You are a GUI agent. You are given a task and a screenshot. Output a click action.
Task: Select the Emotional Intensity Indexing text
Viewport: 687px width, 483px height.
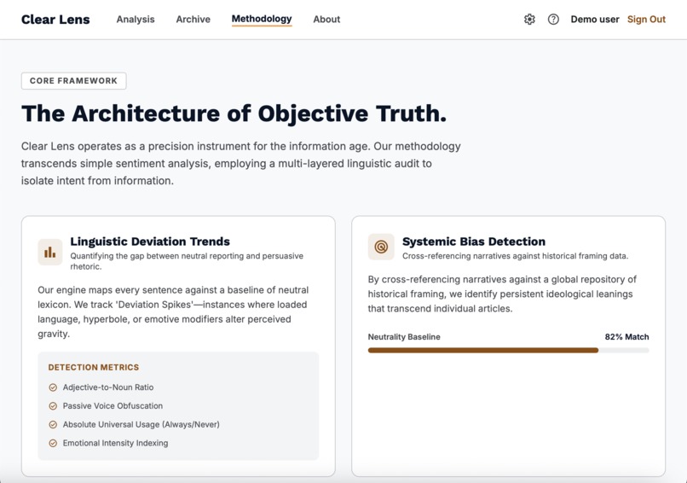click(115, 443)
